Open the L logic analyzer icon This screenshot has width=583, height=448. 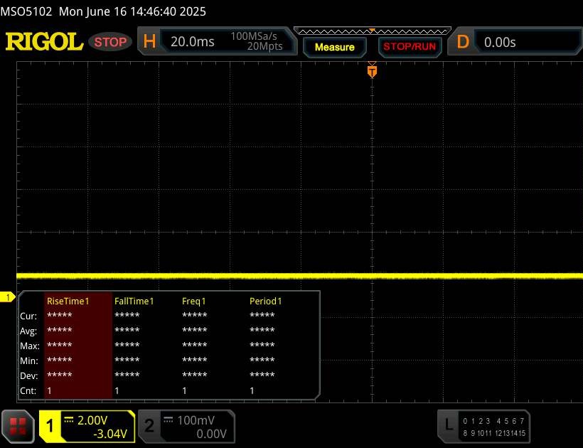point(448,425)
